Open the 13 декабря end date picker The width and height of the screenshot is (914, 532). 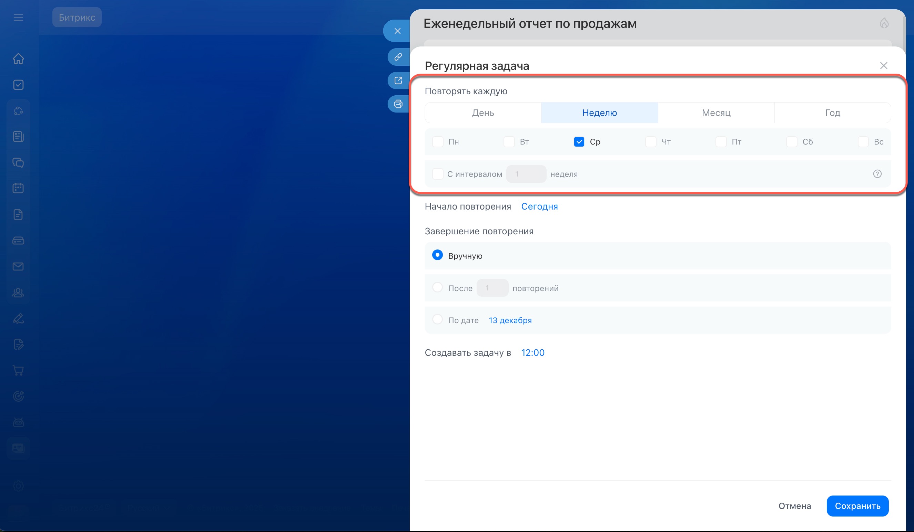point(510,320)
